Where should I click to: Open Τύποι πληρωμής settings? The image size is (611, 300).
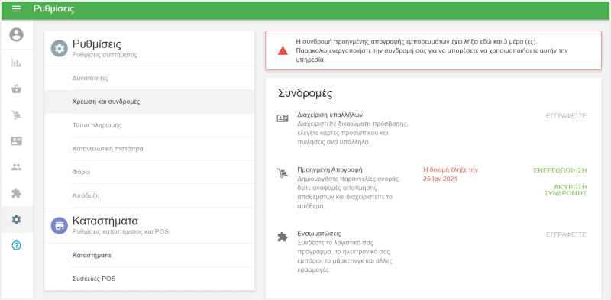point(149,125)
